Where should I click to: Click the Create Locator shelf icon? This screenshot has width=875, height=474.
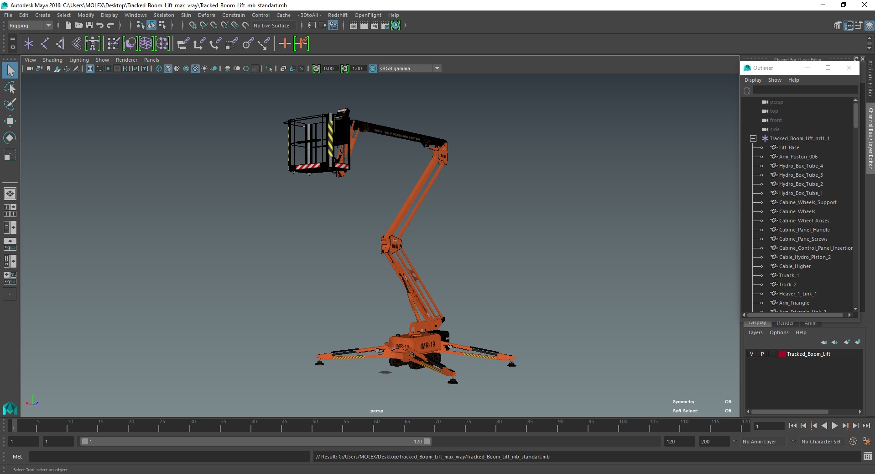29,44
